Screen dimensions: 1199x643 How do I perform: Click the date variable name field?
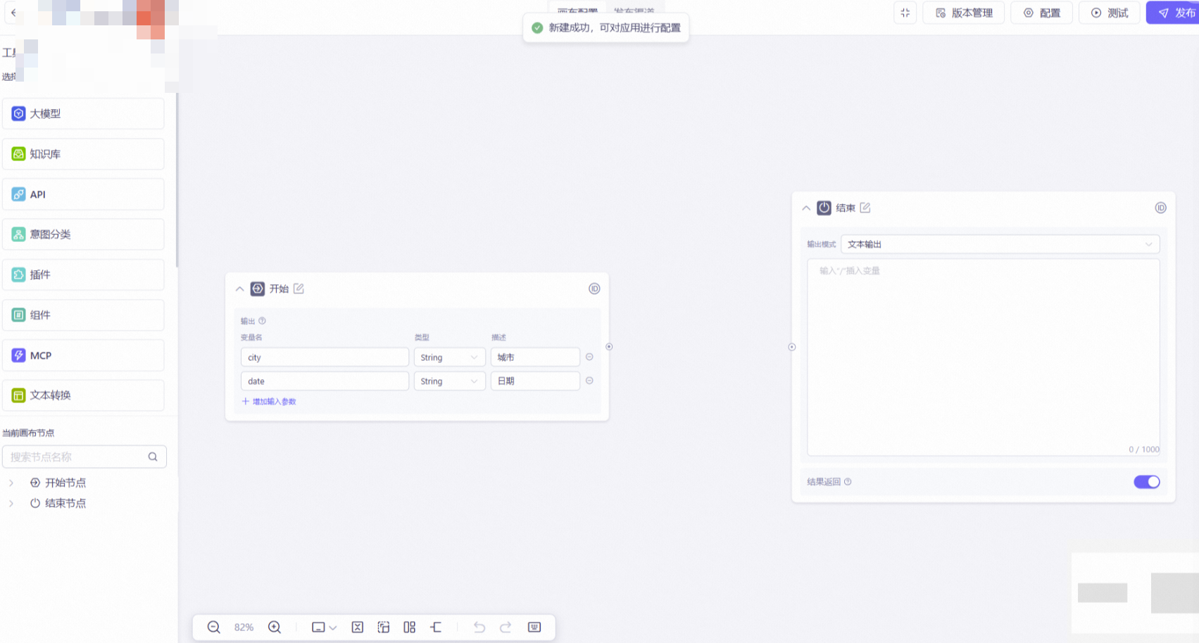[325, 381]
